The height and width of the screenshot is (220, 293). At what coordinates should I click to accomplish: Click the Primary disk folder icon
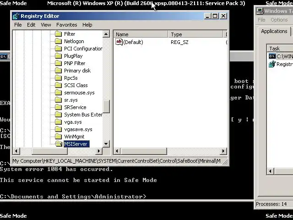point(59,71)
